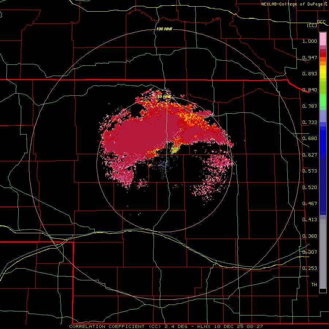The image size is (329, 329).
Task: Select the 0.733 scale label
Action: point(310,122)
